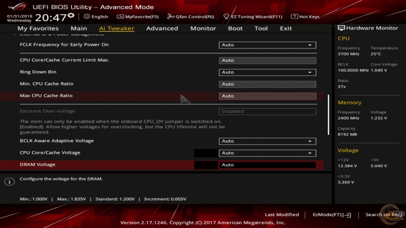
Task: Select the DRAM Voltage row label
Action: (x=38, y=164)
